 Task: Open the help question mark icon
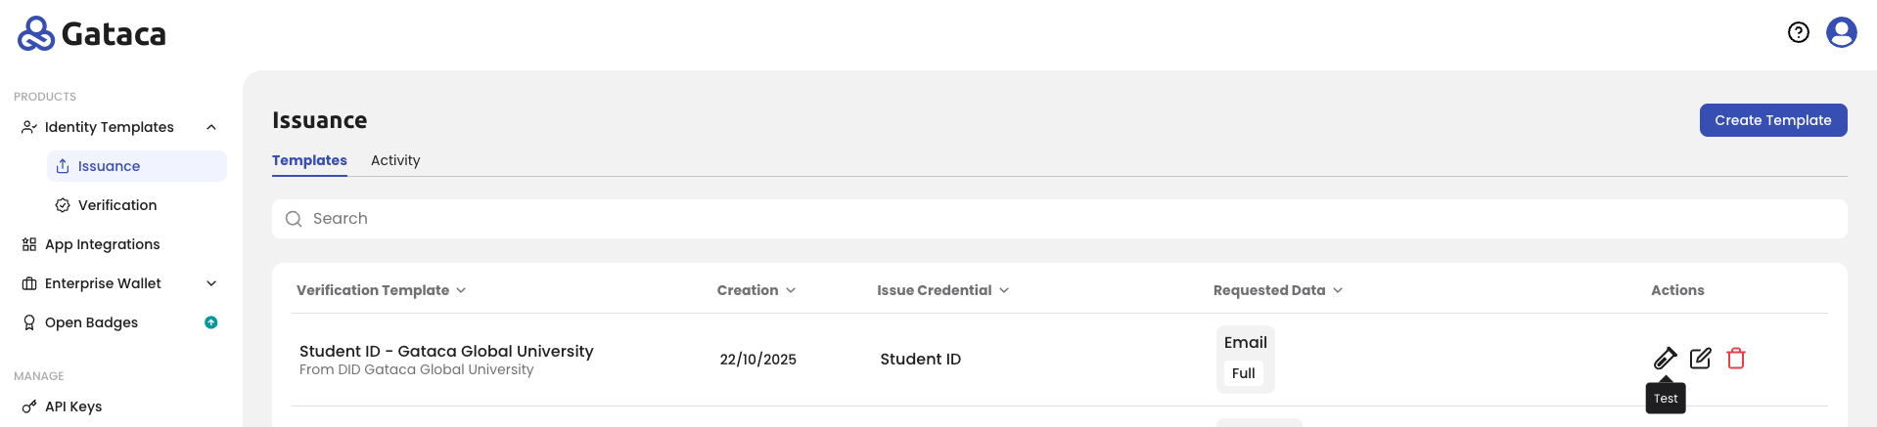point(1799,32)
